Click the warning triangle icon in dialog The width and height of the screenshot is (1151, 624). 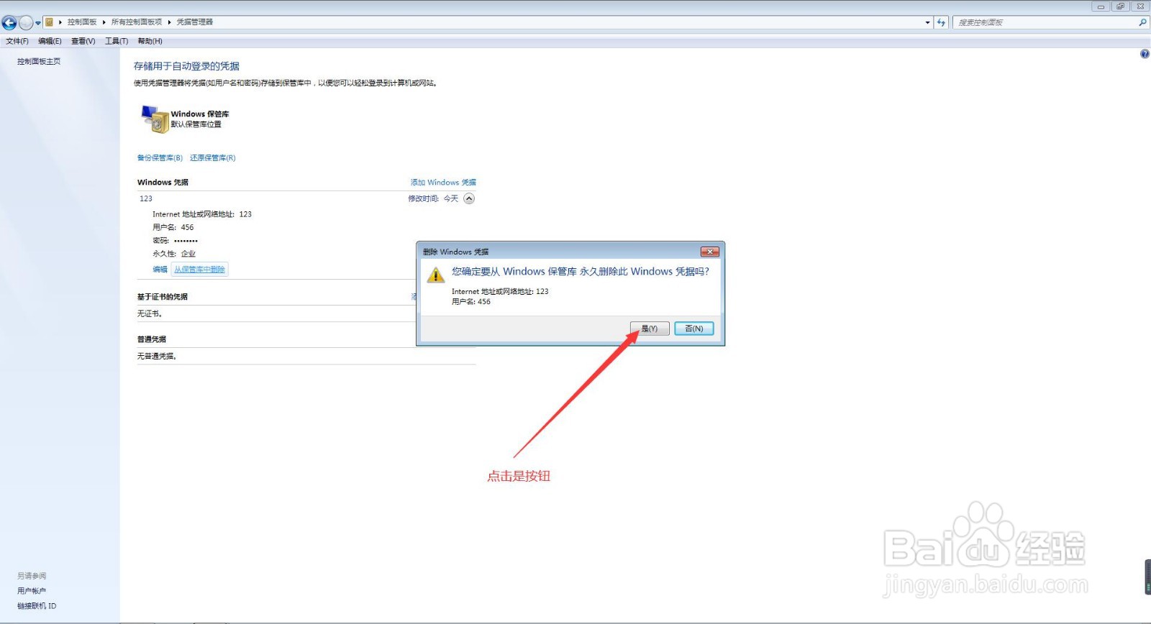436,275
